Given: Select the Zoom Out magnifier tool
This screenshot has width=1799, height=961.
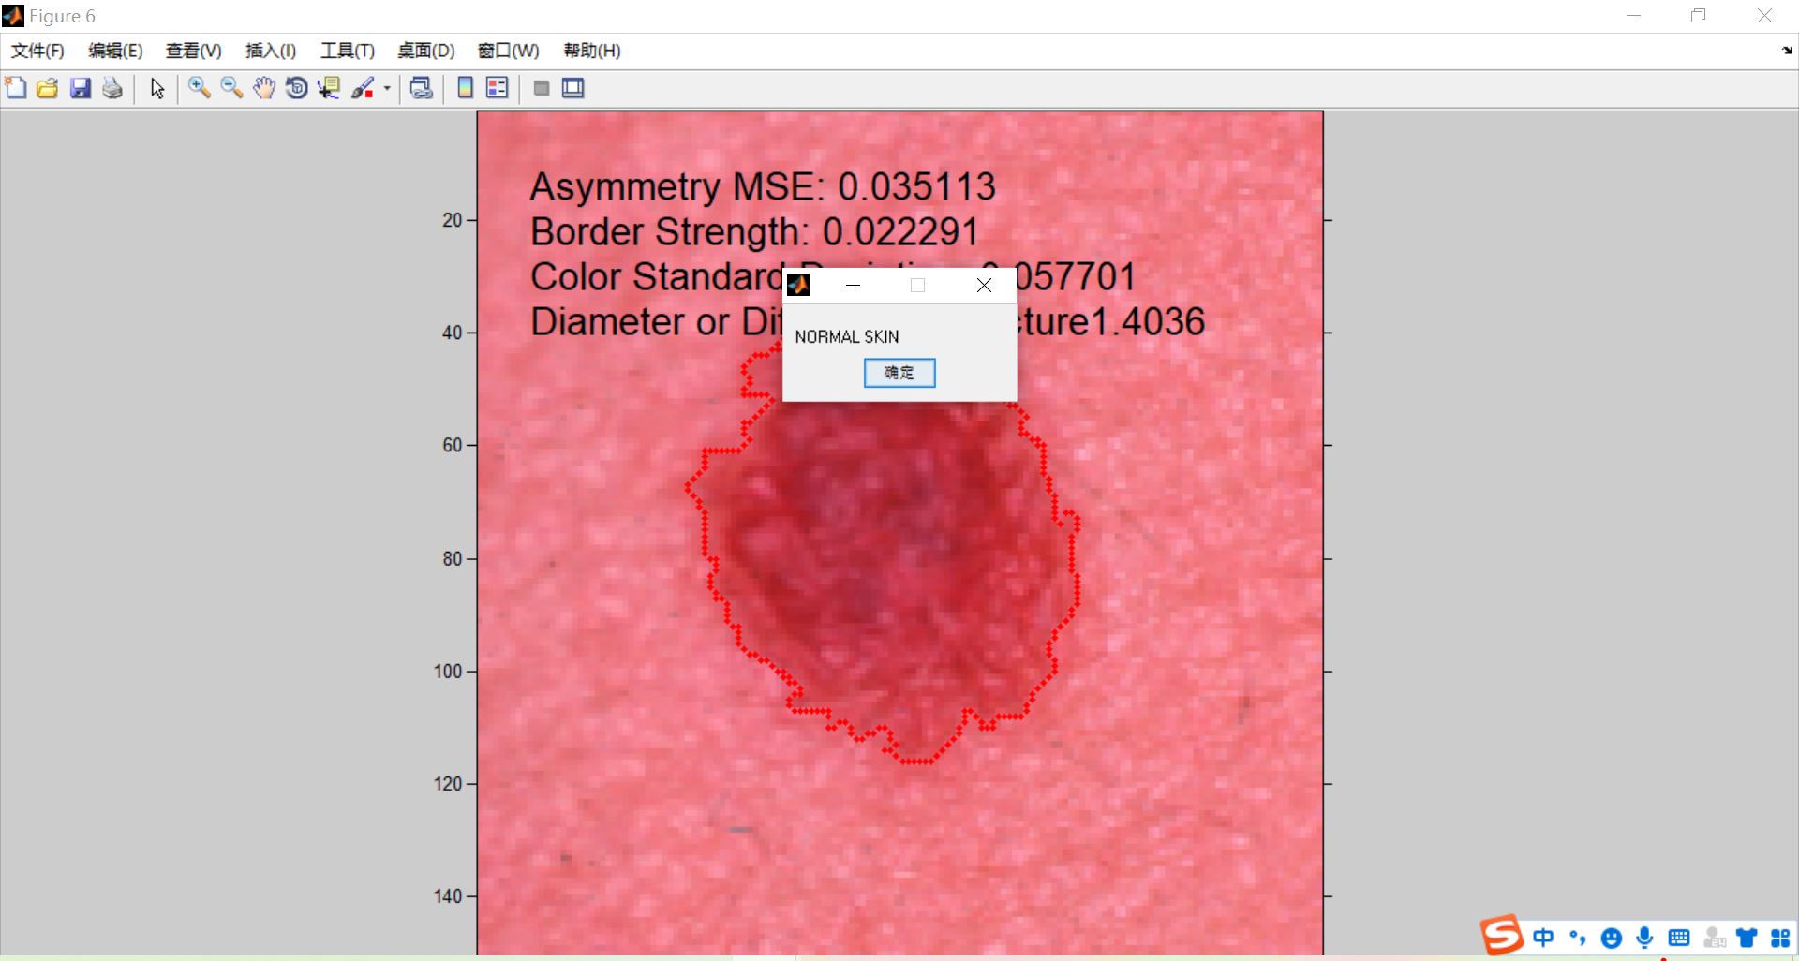Looking at the screenshot, I should [231, 88].
